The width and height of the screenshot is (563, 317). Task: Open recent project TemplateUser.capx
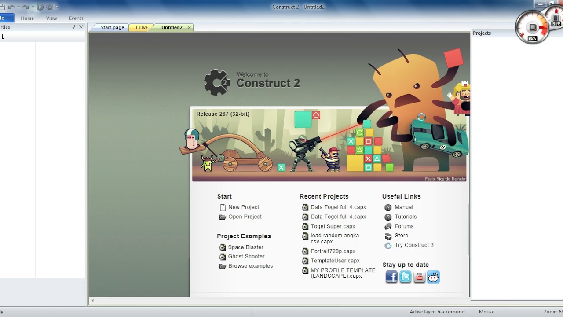coord(335,261)
